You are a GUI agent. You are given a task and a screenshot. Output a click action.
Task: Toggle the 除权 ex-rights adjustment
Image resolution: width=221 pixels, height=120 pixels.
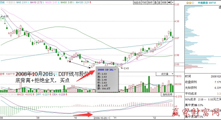coord(150,3)
